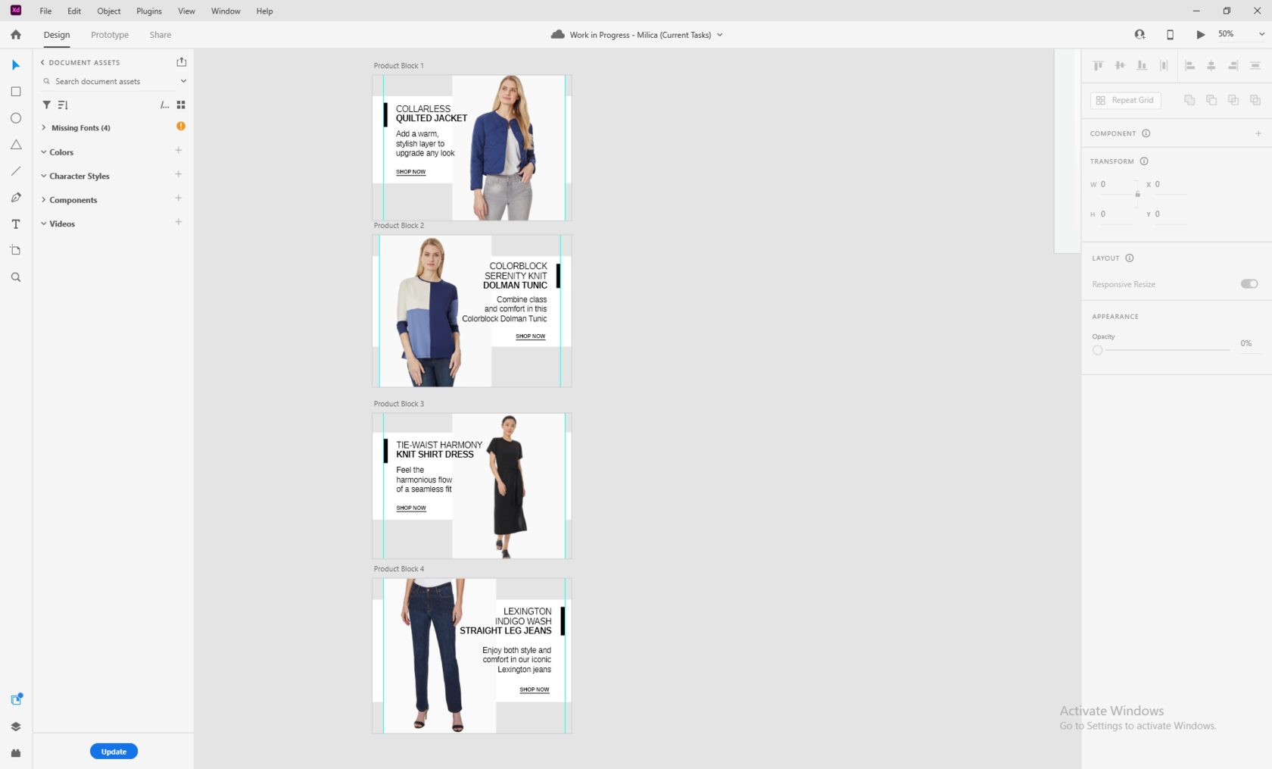
Task: Start Desktop Preview with the play icon
Action: (1200, 34)
